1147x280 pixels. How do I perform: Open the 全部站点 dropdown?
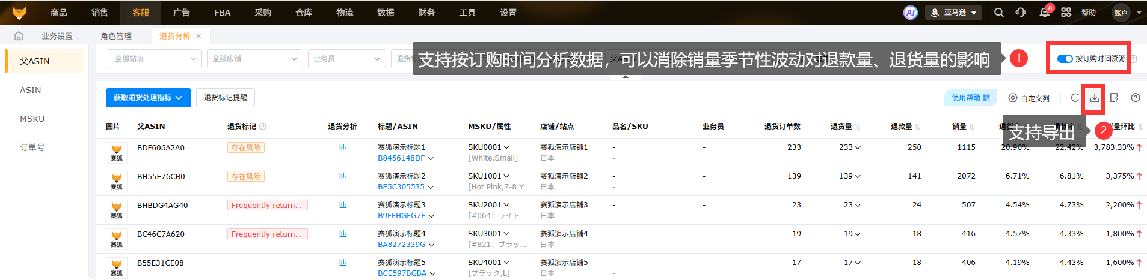click(x=154, y=59)
